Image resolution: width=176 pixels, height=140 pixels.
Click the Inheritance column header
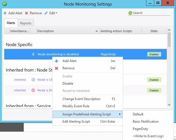pos(20,31)
